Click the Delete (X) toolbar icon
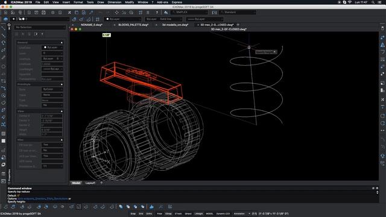 coord(69,12)
